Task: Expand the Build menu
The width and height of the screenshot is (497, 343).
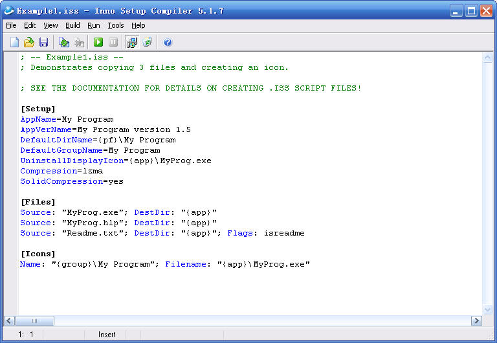Action: pyautogui.click(x=72, y=25)
